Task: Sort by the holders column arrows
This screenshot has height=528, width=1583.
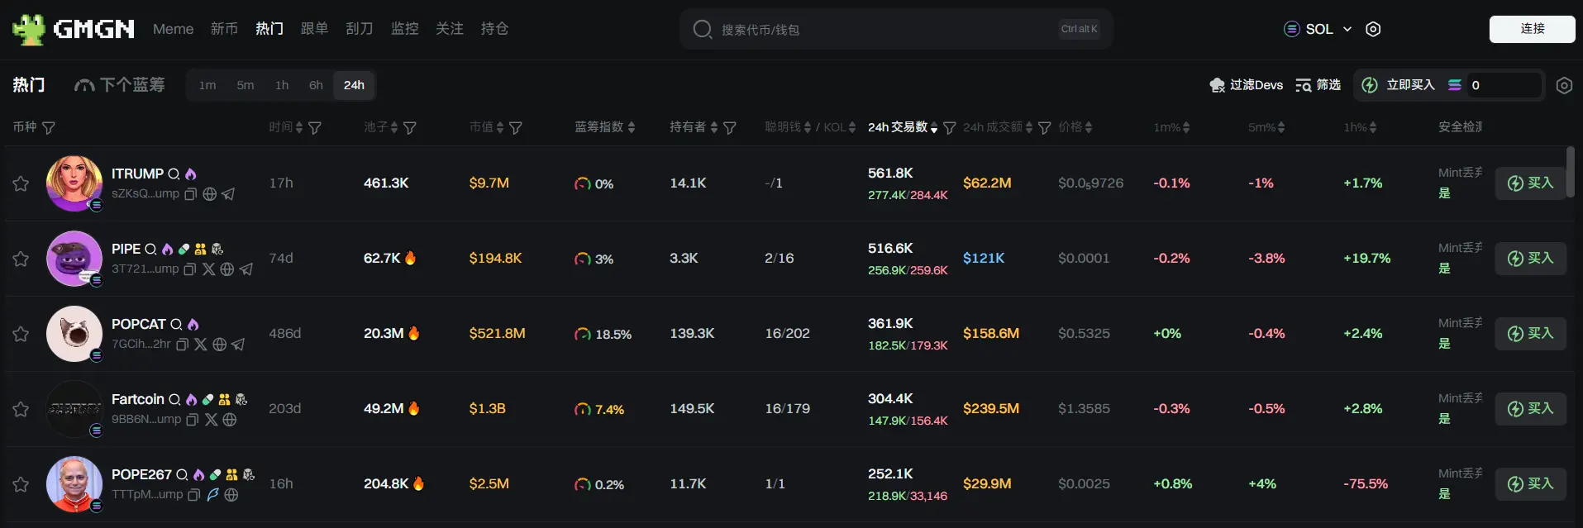Action: click(714, 127)
